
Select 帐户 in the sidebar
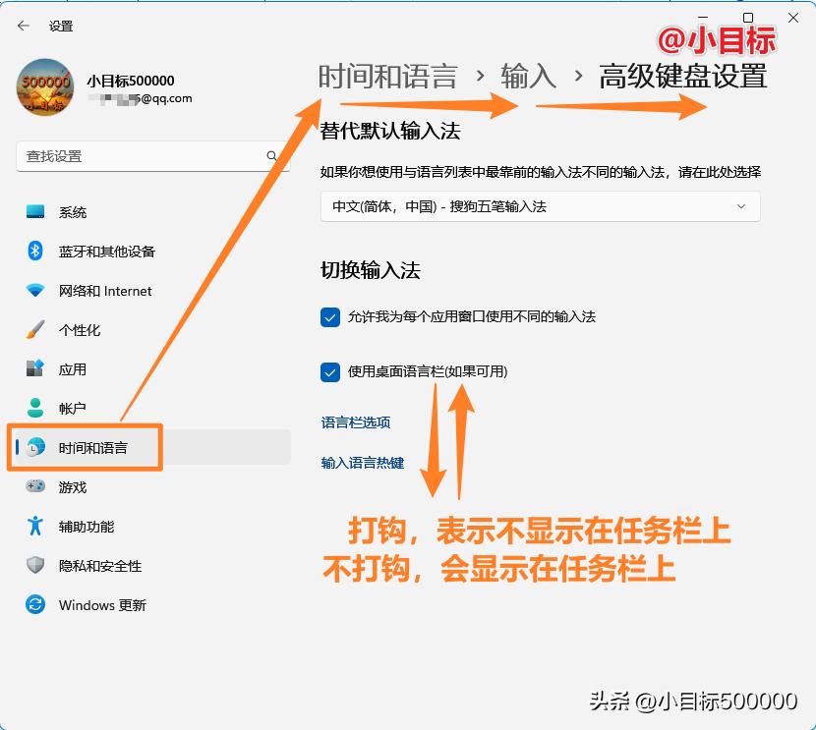(72, 409)
